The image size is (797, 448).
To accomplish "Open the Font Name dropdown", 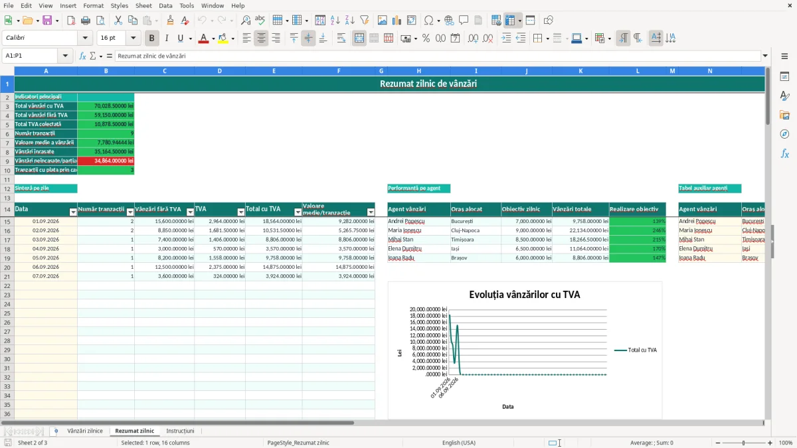I will point(84,38).
